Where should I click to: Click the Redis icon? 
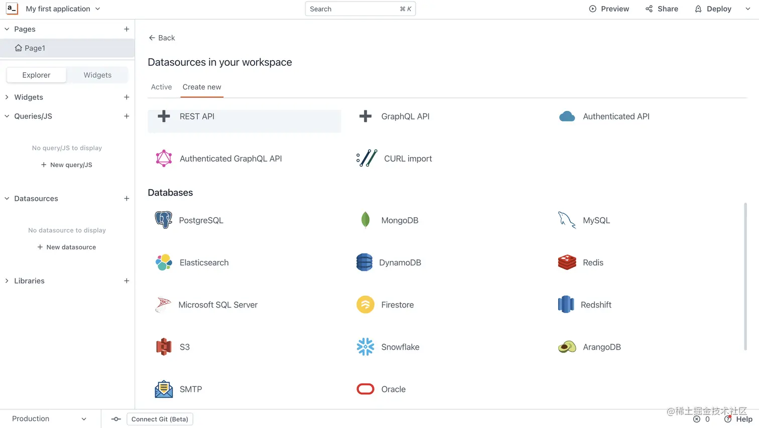pos(567,262)
